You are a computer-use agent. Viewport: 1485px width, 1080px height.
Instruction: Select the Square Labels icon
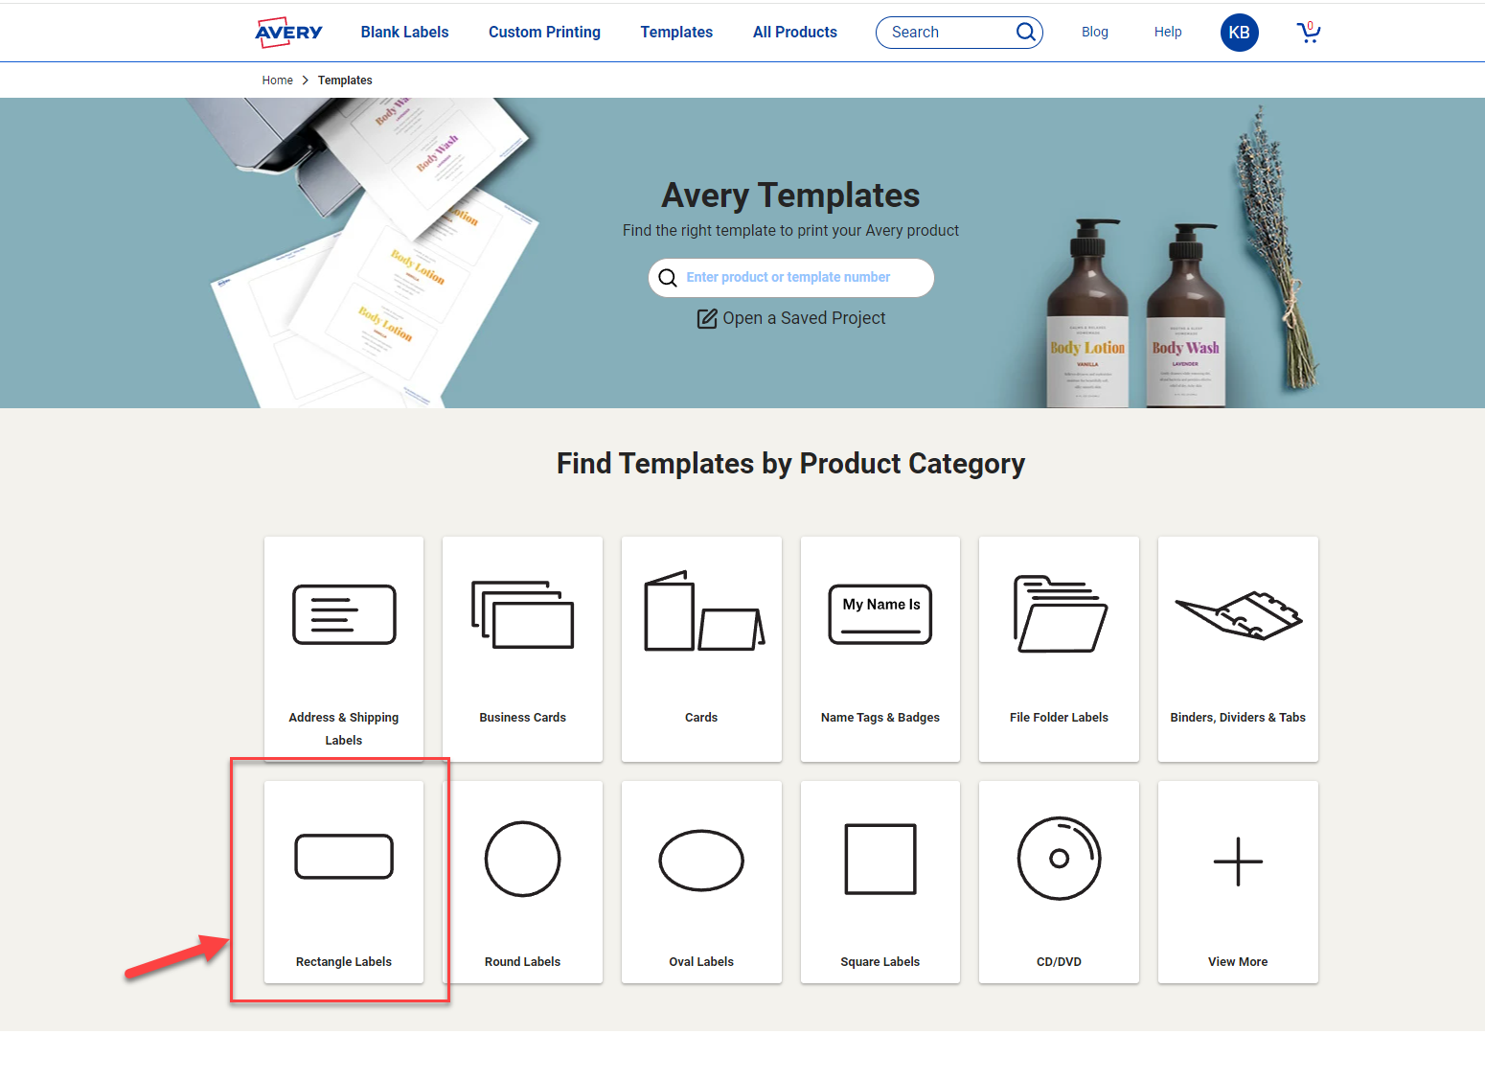(880, 859)
